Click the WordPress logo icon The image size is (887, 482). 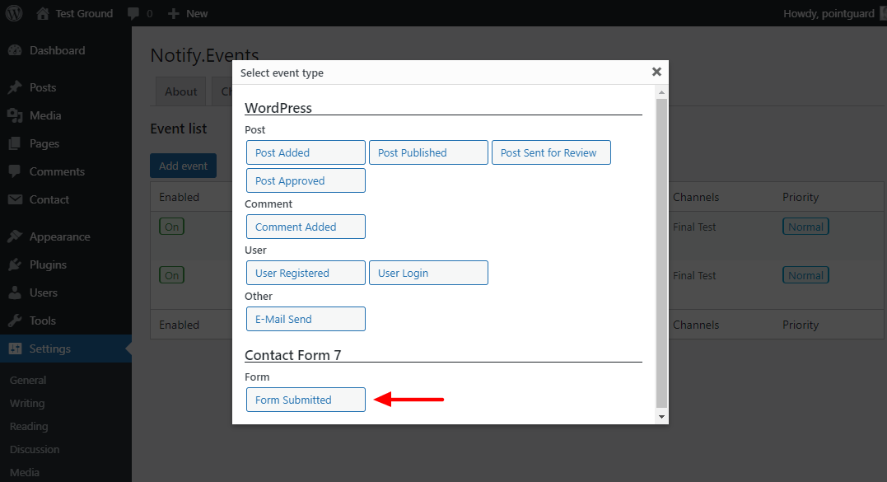14,13
